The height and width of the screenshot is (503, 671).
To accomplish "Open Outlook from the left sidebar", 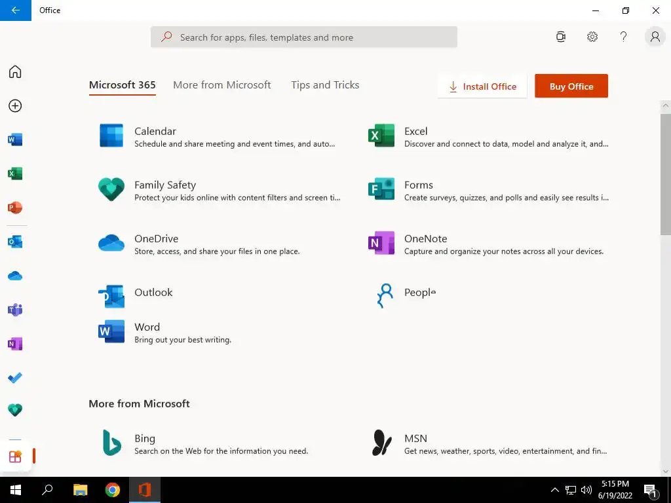I will tap(15, 242).
